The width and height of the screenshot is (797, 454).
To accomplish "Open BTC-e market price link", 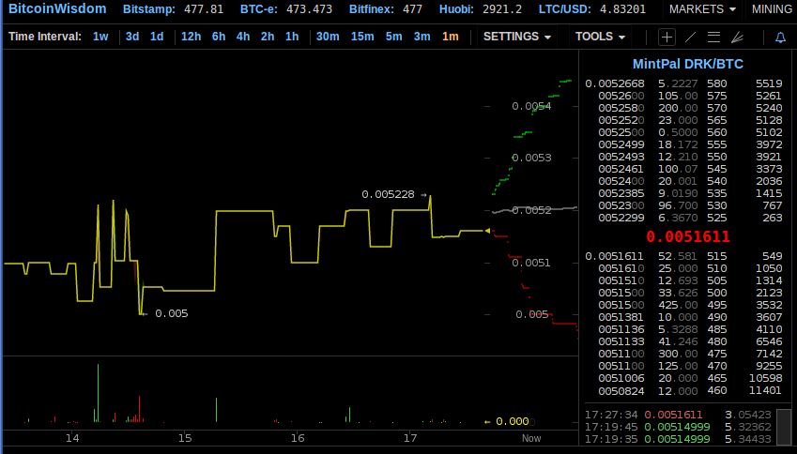I will [x=286, y=9].
